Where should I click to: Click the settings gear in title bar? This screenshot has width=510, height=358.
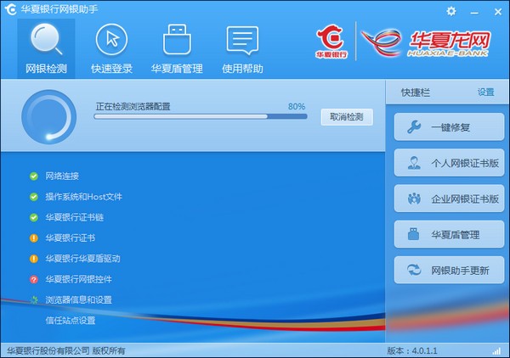pos(450,11)
